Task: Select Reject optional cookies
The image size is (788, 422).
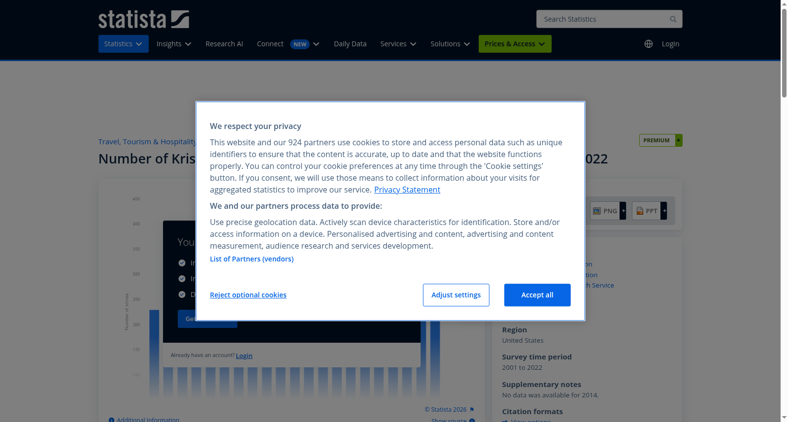Action: (x=248, y=295)
